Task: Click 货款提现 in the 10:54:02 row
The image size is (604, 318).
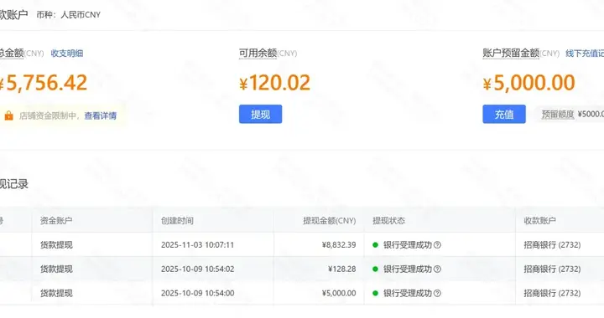Action: pyautogui.click(x=56, y=269)
